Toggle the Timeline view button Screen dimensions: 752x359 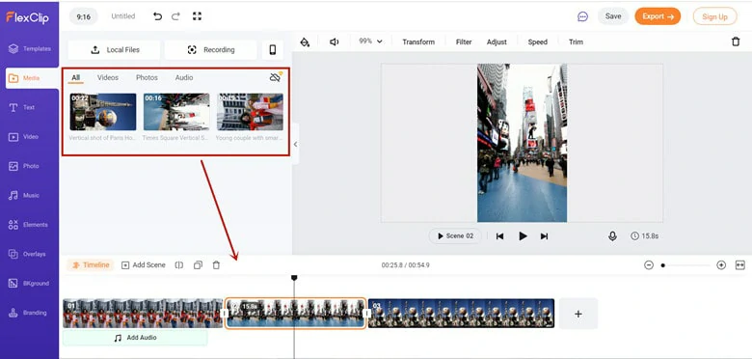(91, 265)
